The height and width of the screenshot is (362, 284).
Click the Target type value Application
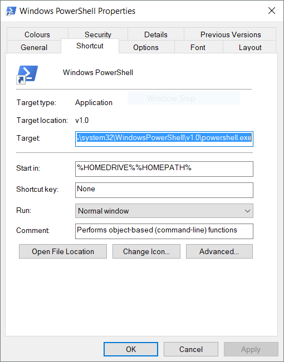click(x=94, y=102)
